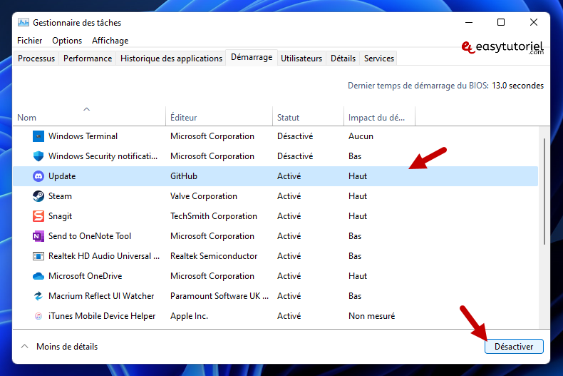The image size is (563, 376).
Task: Select Microsoft OneDrive entry name
Action: [85, 276]
